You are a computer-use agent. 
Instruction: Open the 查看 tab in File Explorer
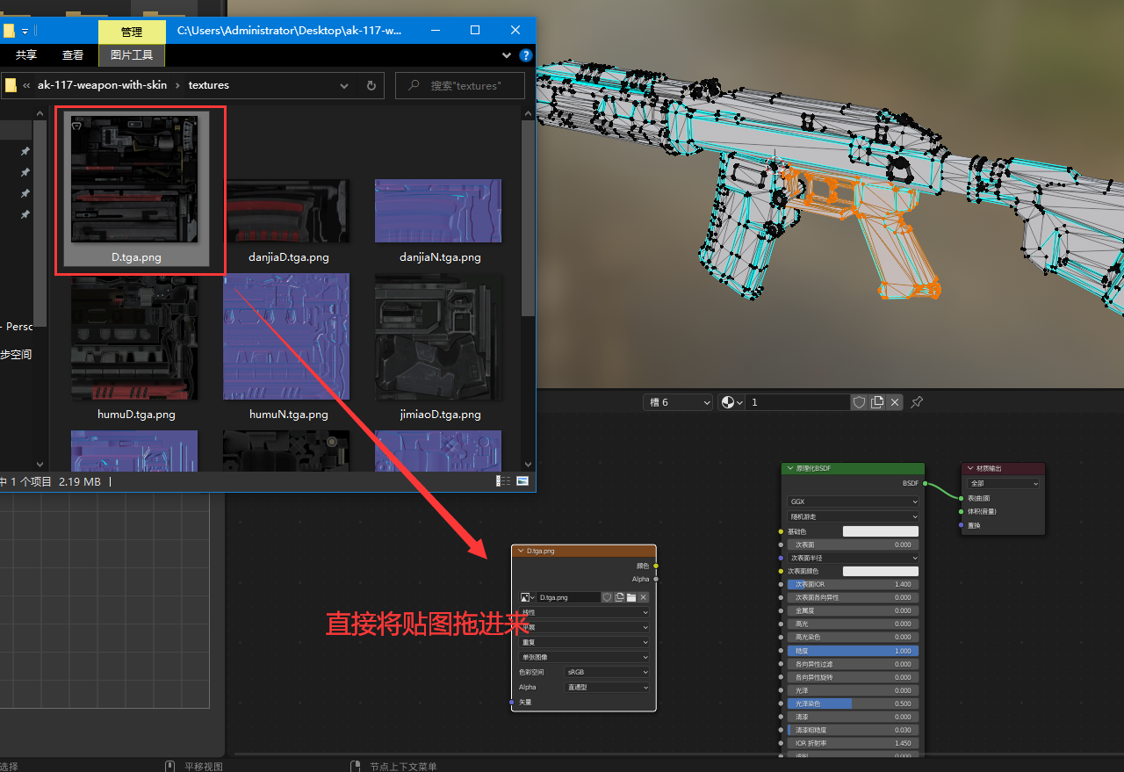73,55
